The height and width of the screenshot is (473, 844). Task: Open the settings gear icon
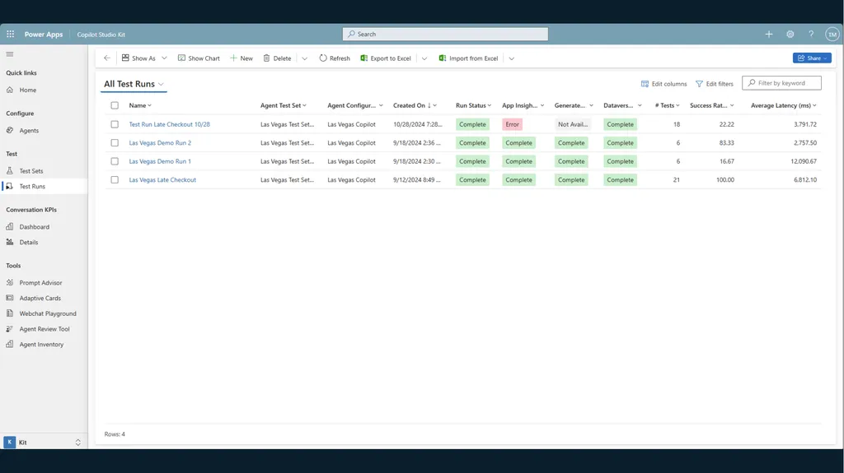coord(790,34)
